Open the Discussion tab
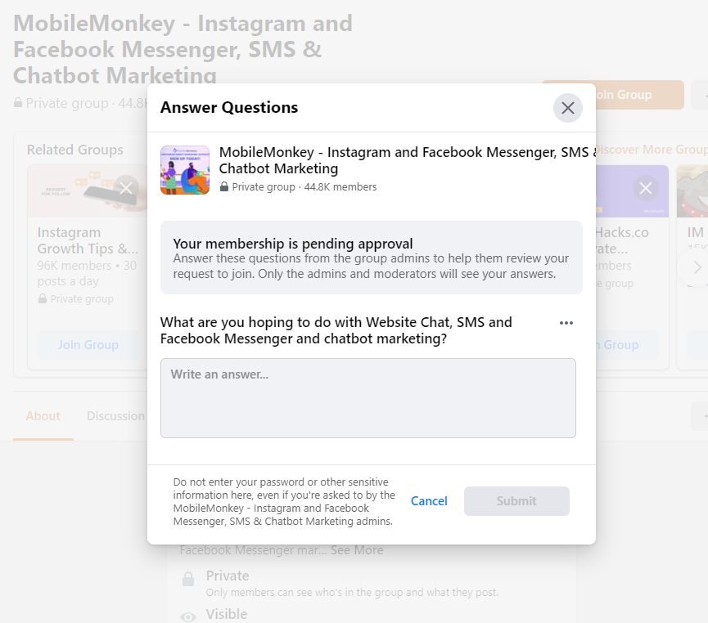The image size is (708, 623). coord(115,416)
